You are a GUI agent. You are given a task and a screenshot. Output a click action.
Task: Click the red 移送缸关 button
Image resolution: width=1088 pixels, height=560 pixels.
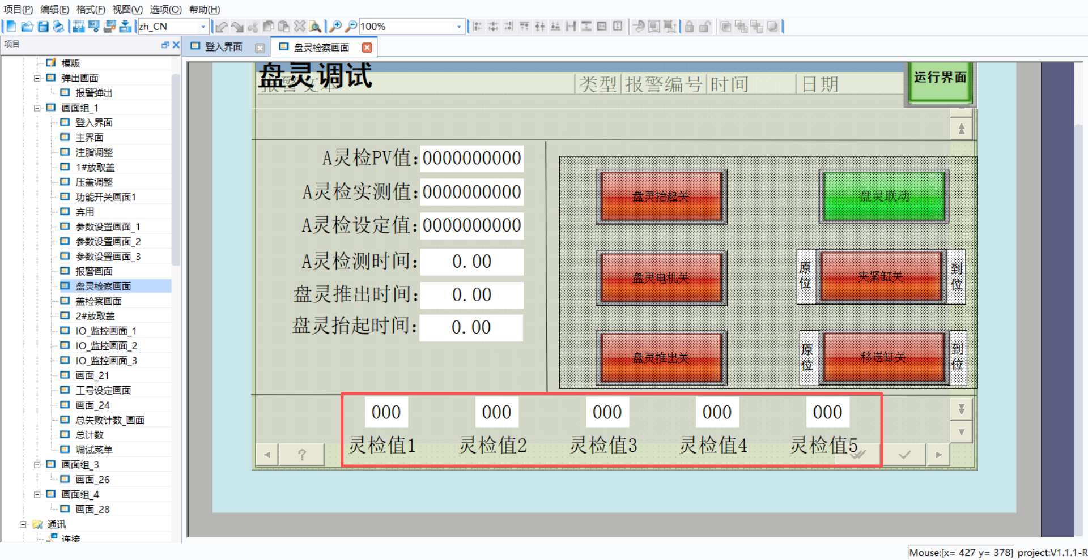883,357
